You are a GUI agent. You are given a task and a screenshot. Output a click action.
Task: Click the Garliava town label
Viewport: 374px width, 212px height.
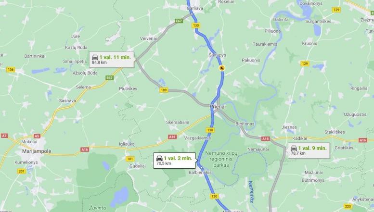pos(195,8)
